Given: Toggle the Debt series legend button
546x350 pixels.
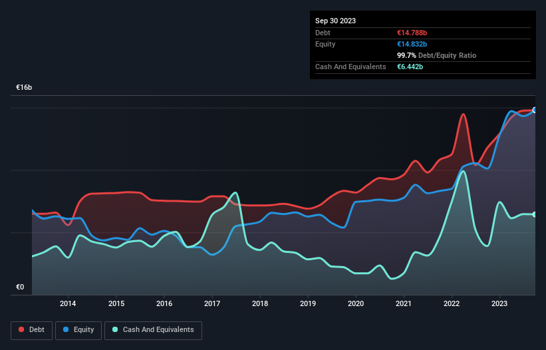Looking at the screenshot, I should pos(32,330).
